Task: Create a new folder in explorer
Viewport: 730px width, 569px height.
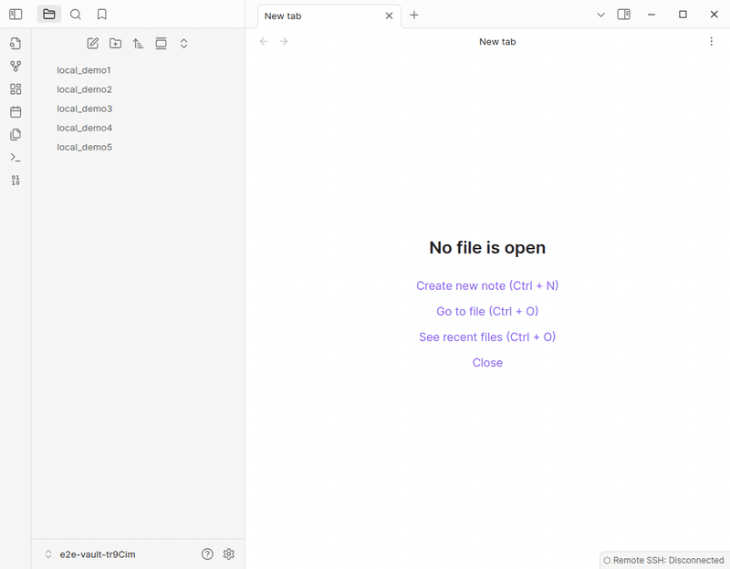Action: click(x=116, y=43)
